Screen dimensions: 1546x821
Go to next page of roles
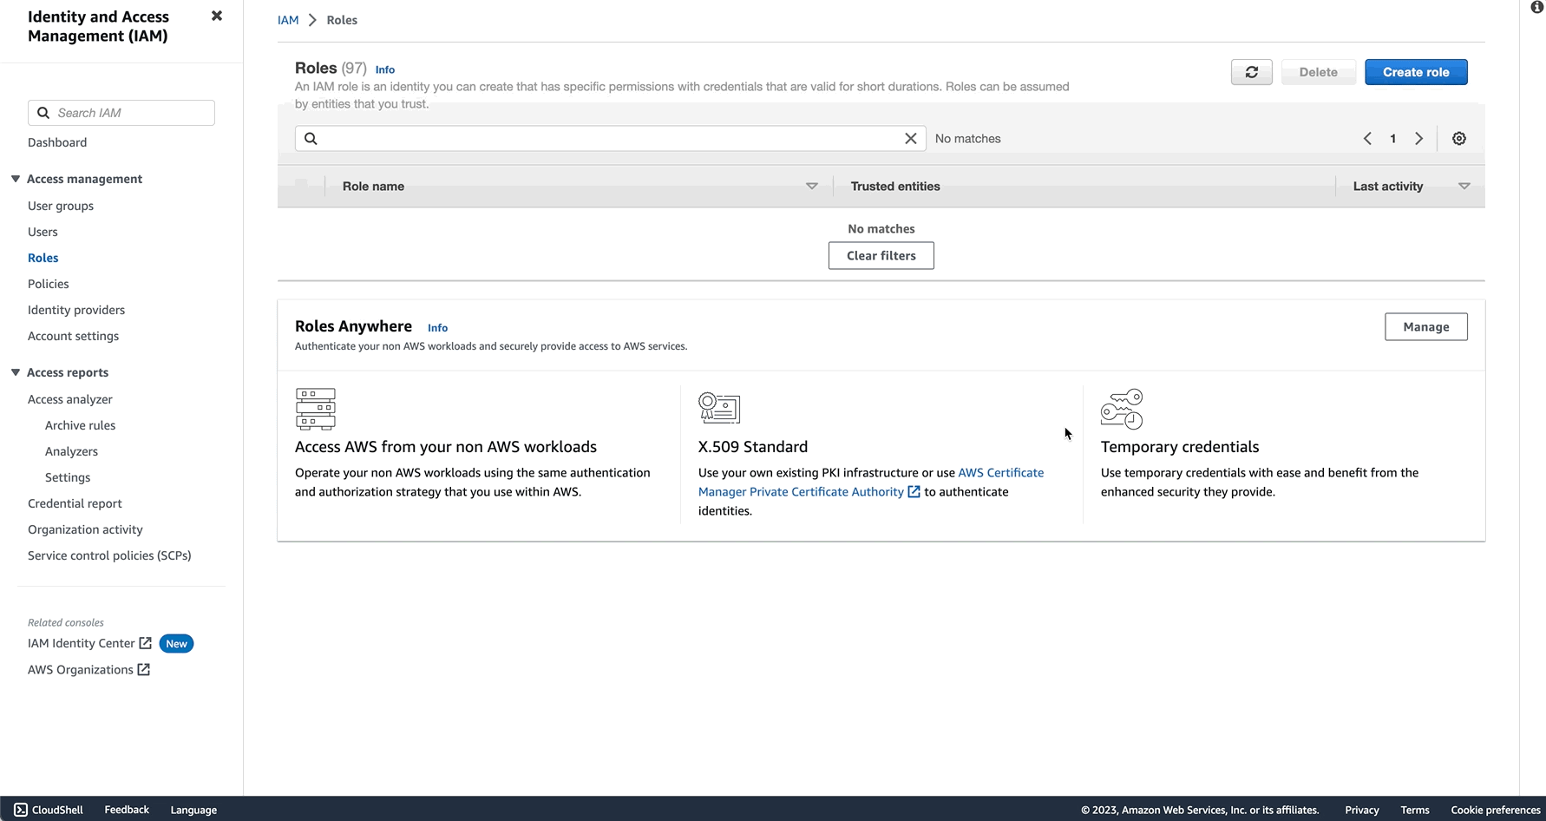(1419, 139)
